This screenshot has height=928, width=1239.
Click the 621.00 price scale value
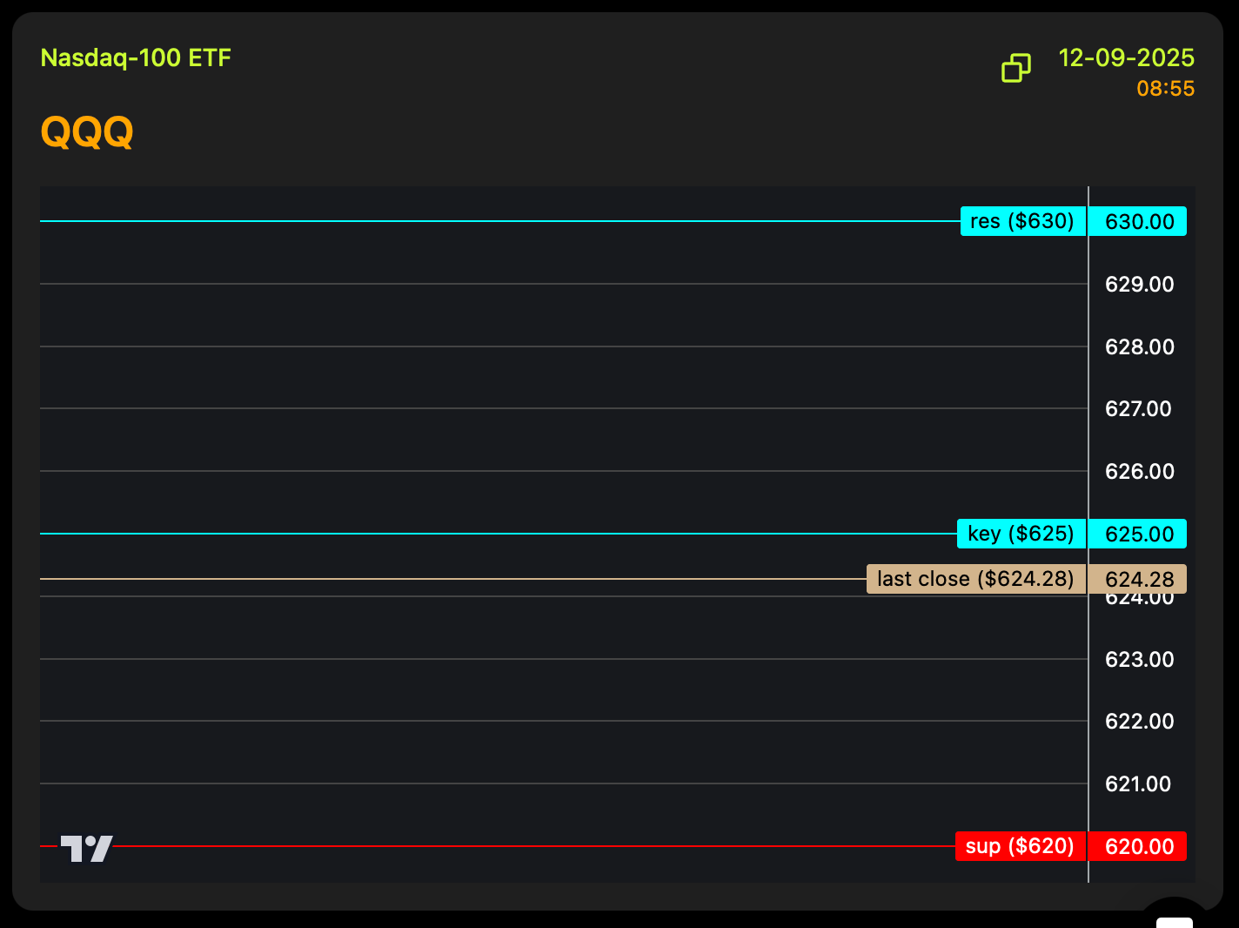[1138, 784]
